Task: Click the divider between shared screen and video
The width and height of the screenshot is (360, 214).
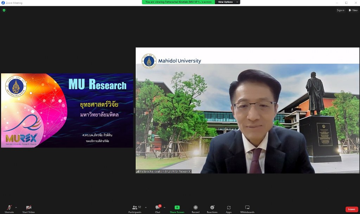Action: point(134,111)
